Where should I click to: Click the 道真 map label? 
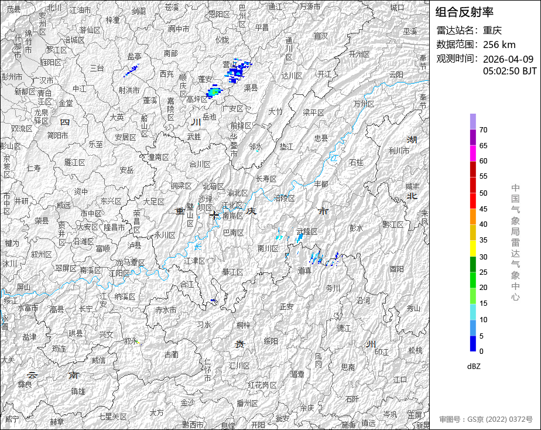(304, 271)
